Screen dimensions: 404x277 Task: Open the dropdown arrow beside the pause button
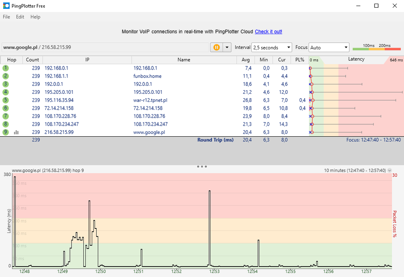227,47
